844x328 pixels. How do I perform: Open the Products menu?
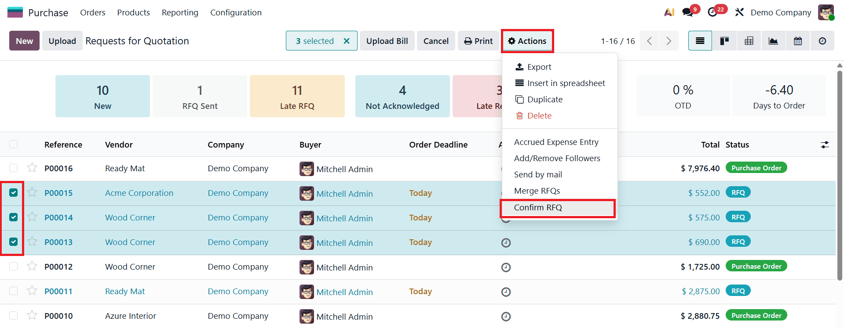click(x=133, y=12)
